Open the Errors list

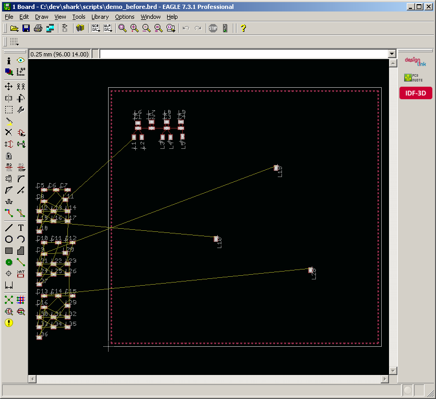(9, 323)
